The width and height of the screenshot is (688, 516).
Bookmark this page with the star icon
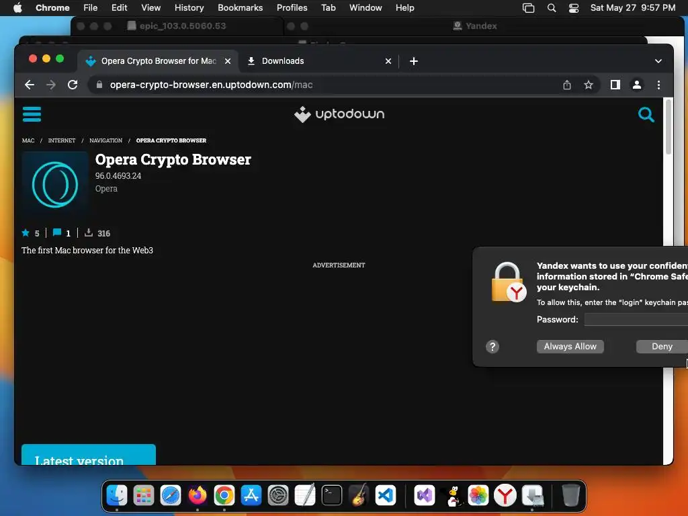click(589, 85)
